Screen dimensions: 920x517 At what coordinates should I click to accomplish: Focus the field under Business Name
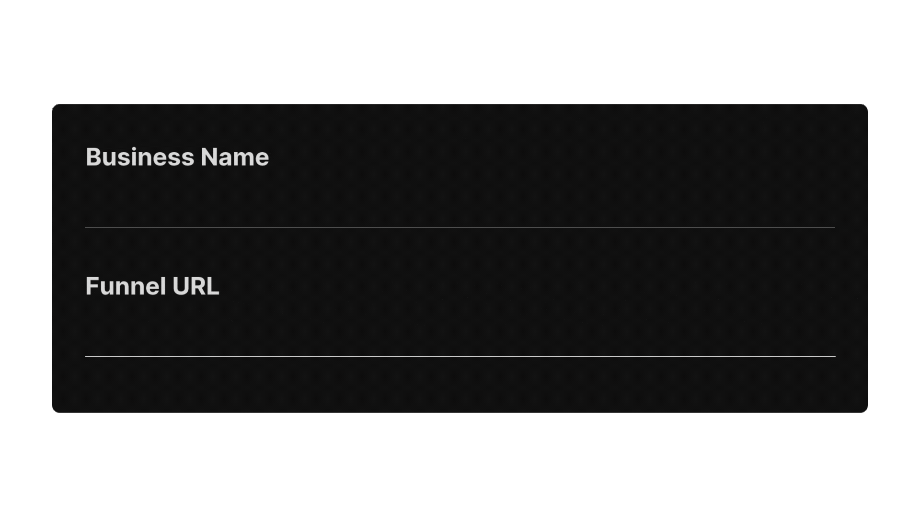[460, 206]
